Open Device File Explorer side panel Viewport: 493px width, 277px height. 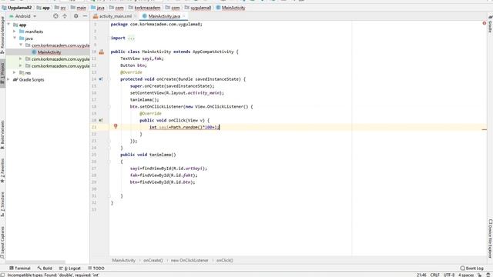point(490,238)
